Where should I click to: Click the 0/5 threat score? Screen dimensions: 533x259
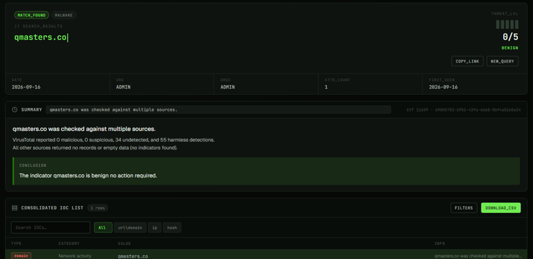(511, 37)
